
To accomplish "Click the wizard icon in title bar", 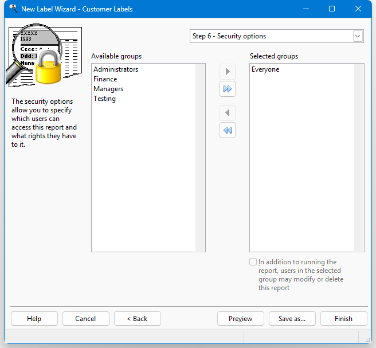I will [13, 9].
